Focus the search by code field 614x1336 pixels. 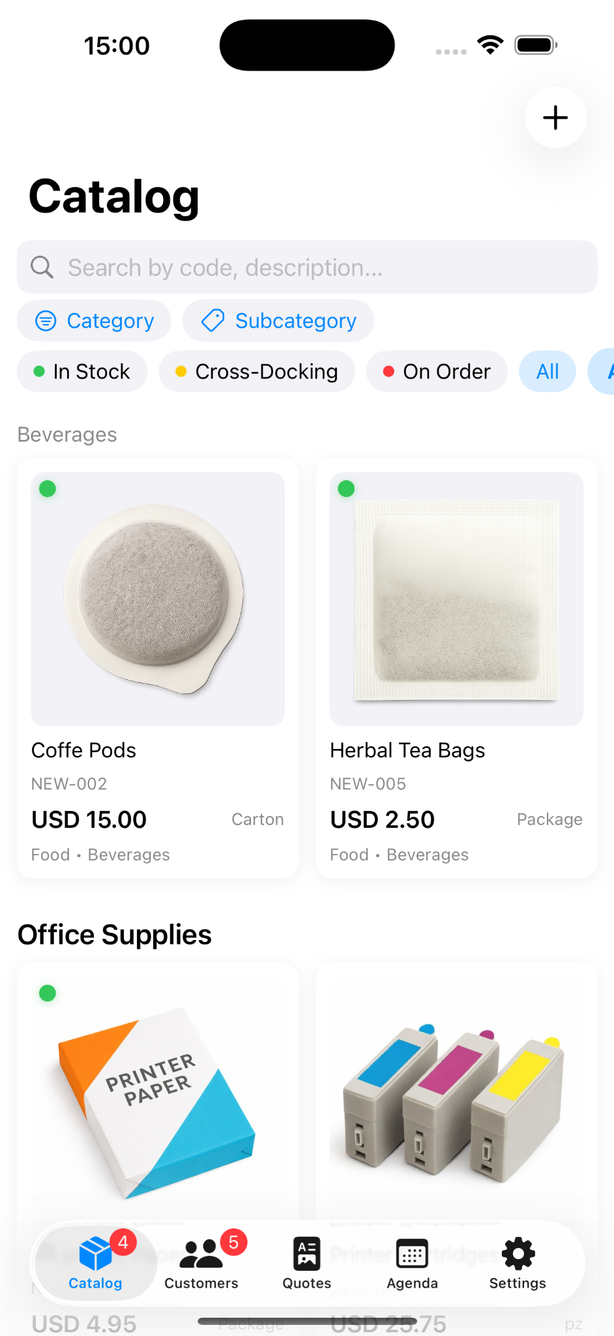click(x=307, y=267)
